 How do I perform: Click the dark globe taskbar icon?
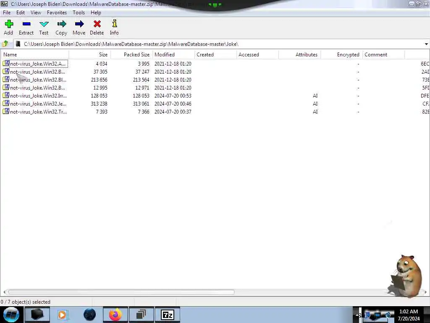(90, 315)
